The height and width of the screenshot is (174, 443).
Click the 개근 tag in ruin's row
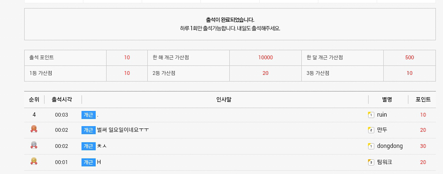tap(89, 115)
